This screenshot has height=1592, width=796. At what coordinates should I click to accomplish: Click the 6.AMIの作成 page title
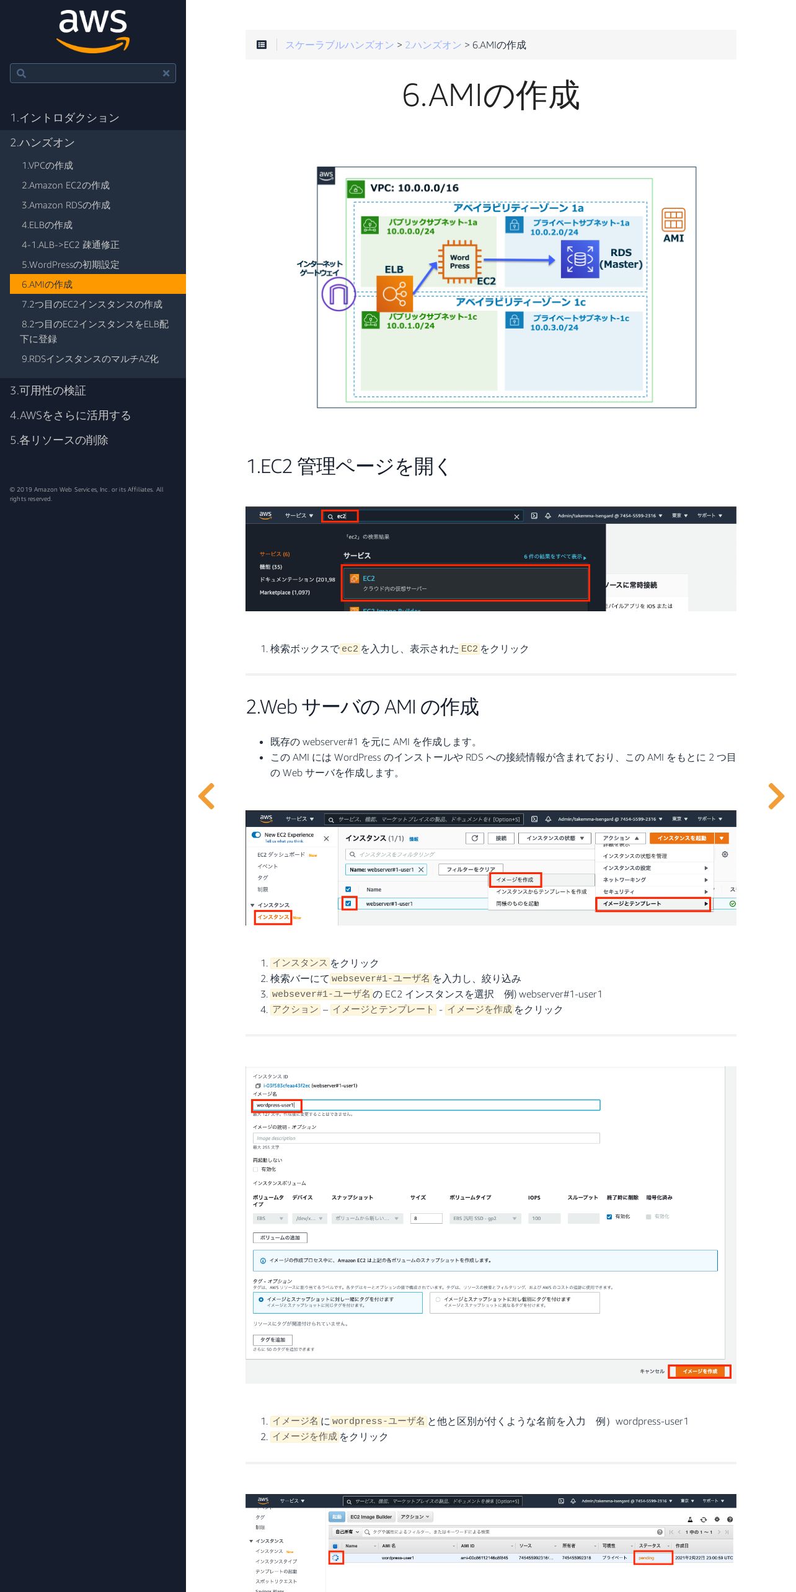(491, 95)
